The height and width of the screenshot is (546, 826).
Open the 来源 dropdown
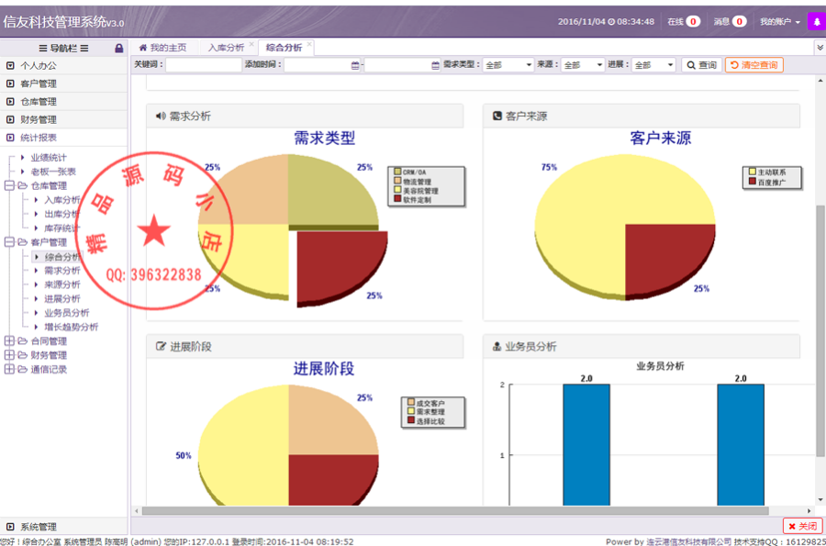click(582, 65)
